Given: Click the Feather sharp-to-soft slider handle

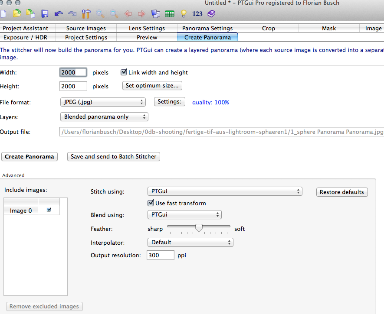Looking at the screenshot, I should point(199,228).
